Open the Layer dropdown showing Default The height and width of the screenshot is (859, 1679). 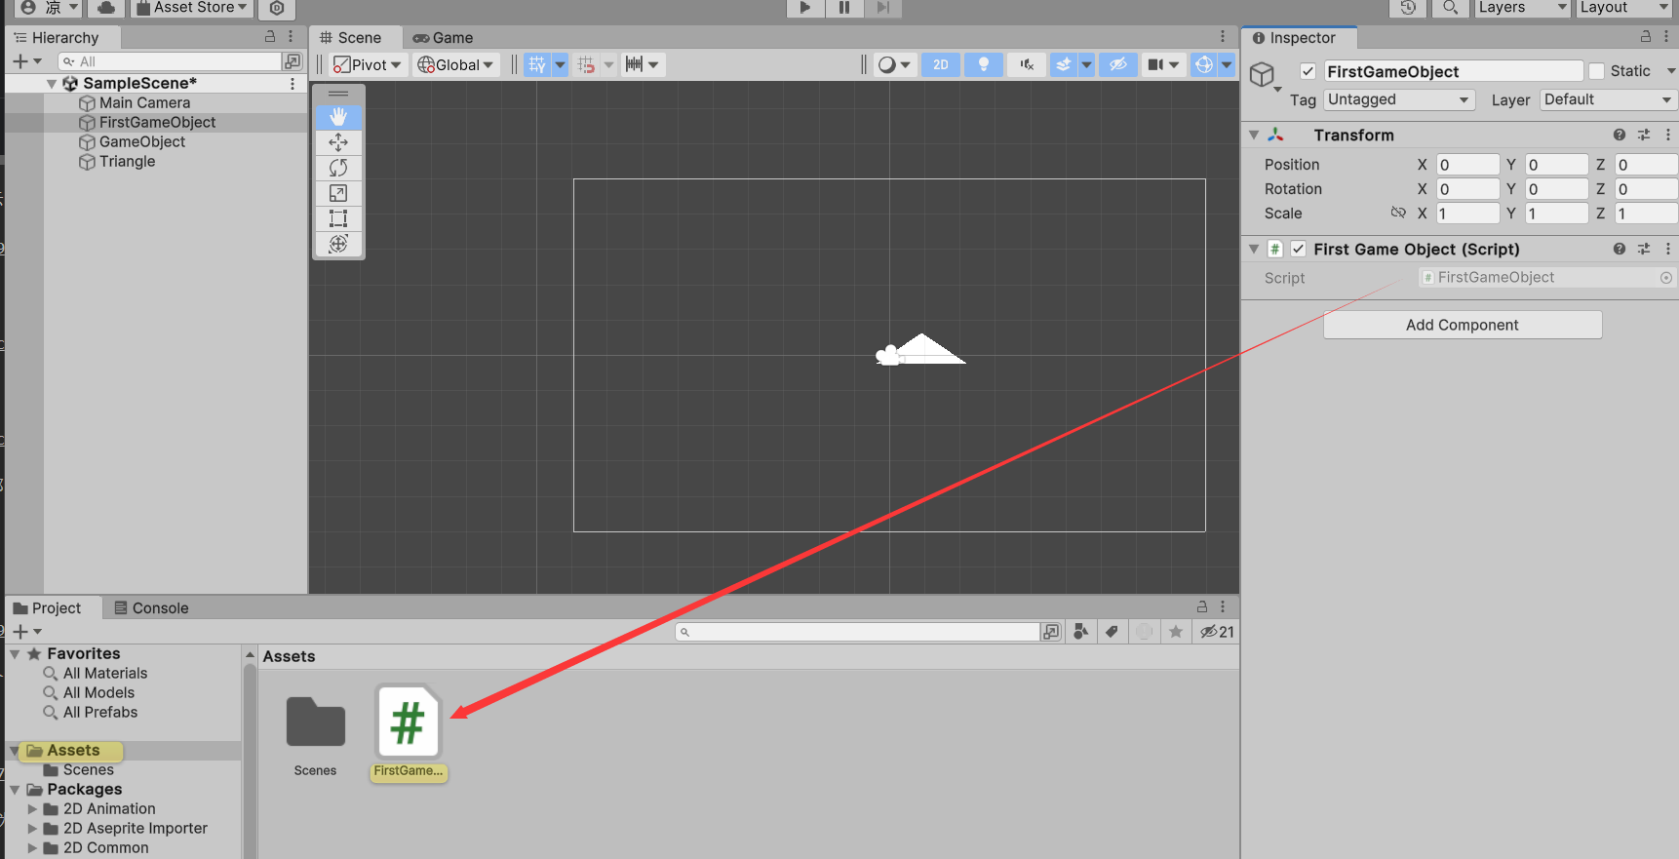point(1608,99)
